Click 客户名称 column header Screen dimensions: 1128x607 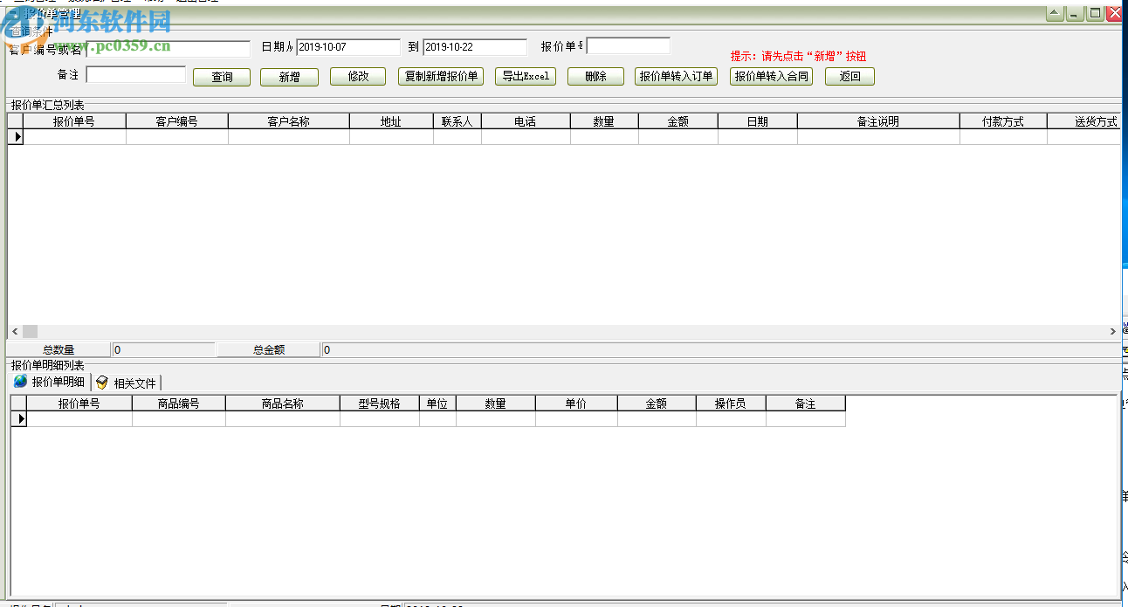click(x=289, y=121)
